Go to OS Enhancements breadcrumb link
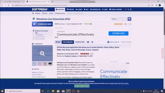This screenshot has height=93, width=165. coord(60,13)
